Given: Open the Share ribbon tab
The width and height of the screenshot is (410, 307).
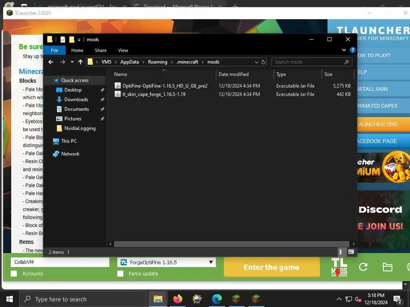Looking at the screenshot, I should [100, 50].
